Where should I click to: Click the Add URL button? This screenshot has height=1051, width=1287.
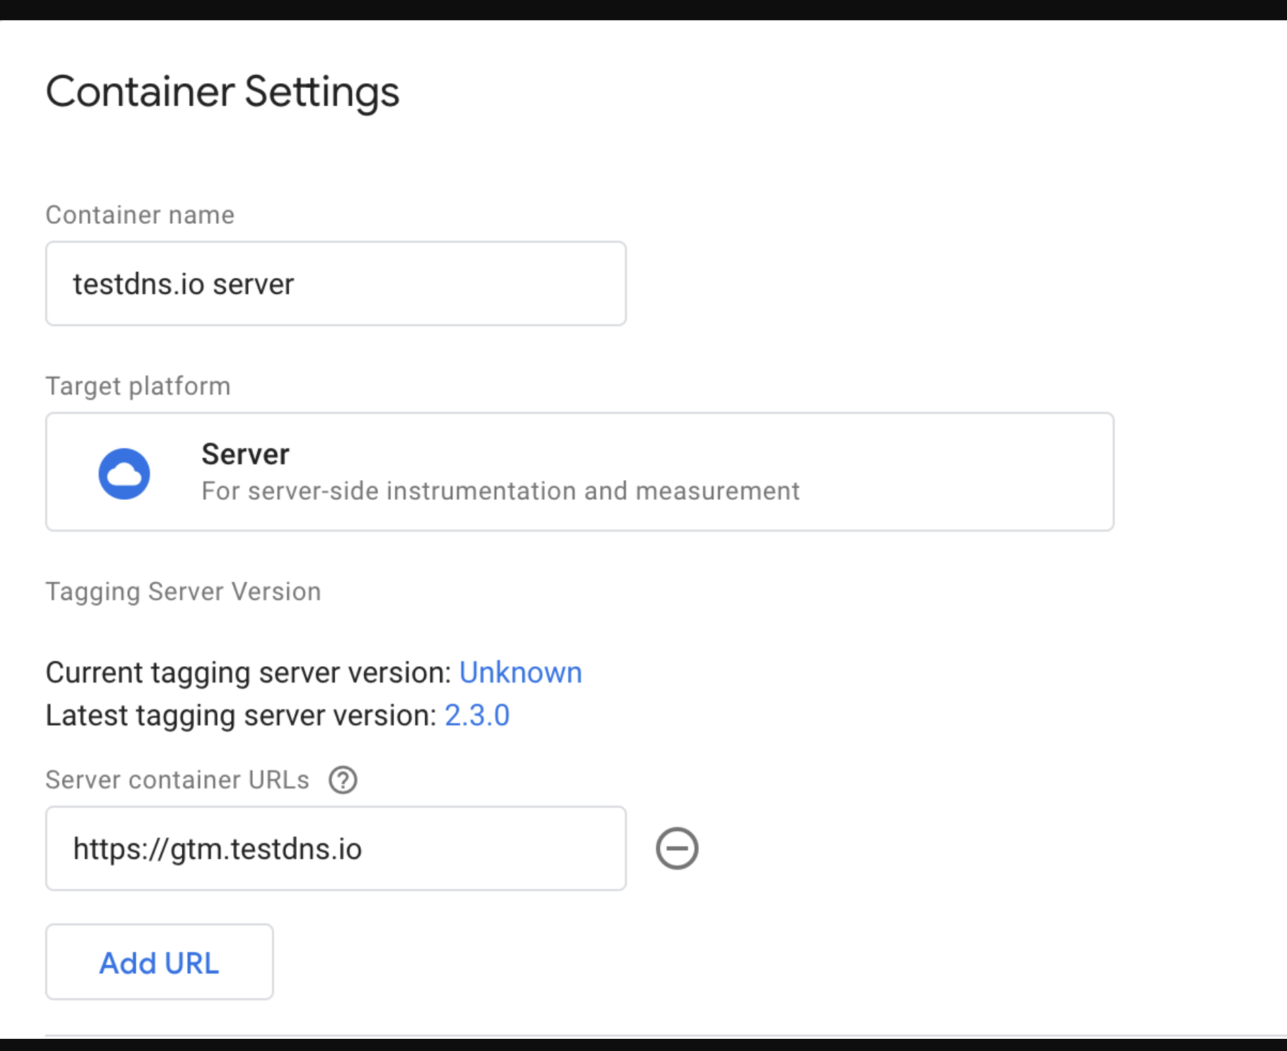(x=159, y=962)
